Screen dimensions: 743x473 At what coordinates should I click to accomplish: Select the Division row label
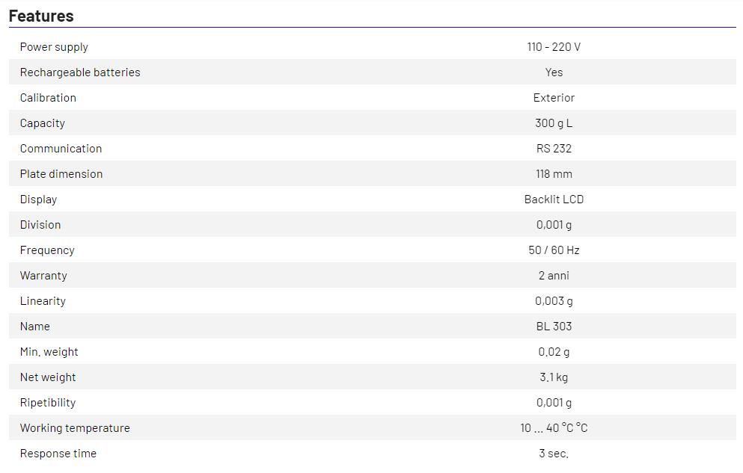40,225
